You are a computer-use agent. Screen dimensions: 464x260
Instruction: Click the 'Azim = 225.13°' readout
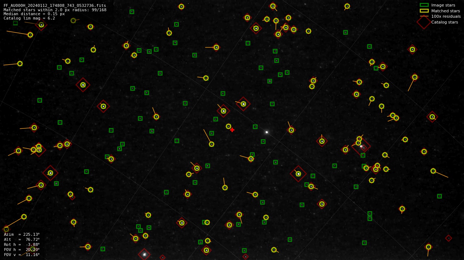pyautogui.click(x=22, y=234)
